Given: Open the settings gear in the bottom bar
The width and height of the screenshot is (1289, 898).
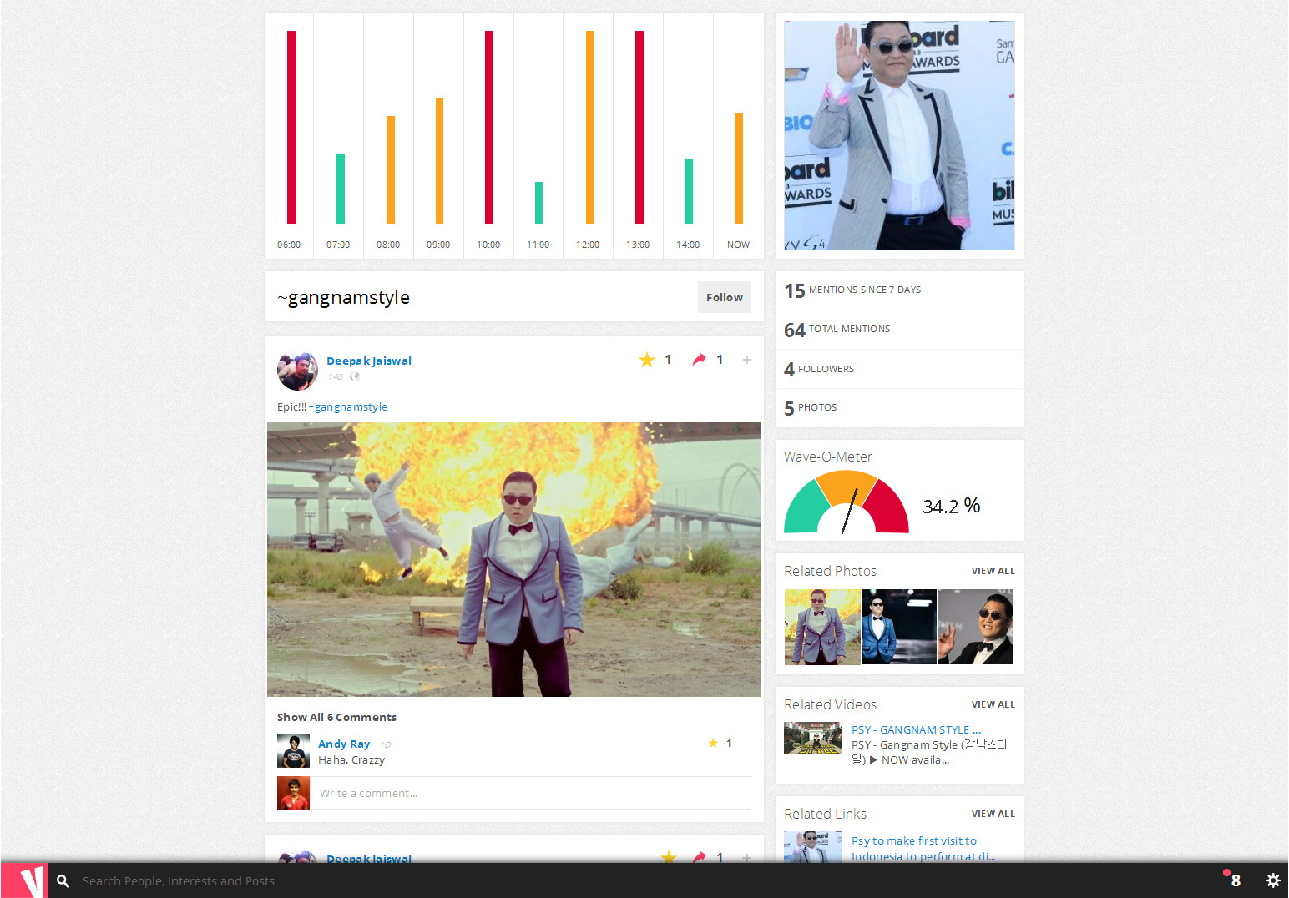Looking at the screenshot, I should click(1272, 880).
